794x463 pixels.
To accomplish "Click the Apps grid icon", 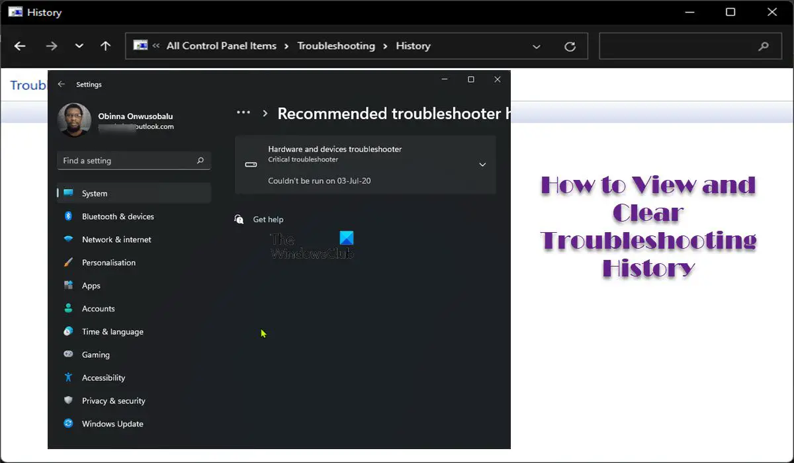I will (x=68, y=286).
